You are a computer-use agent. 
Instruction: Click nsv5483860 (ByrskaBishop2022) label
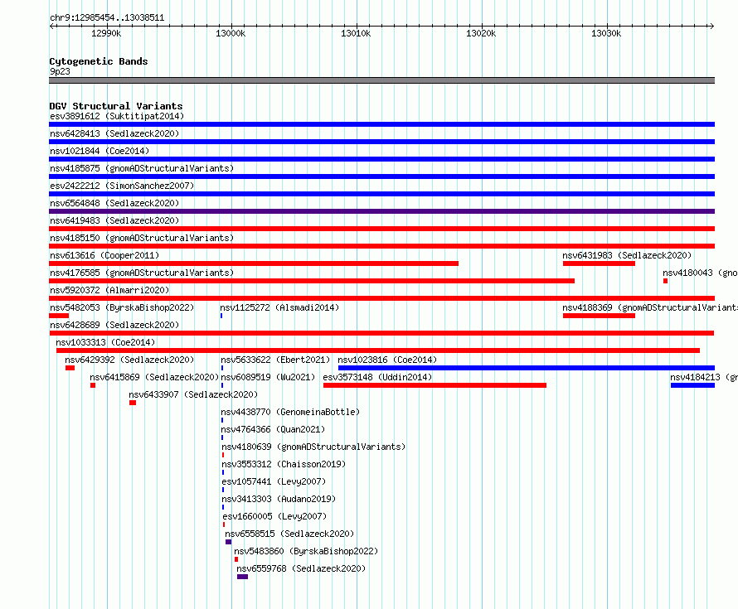coord(306,551)
